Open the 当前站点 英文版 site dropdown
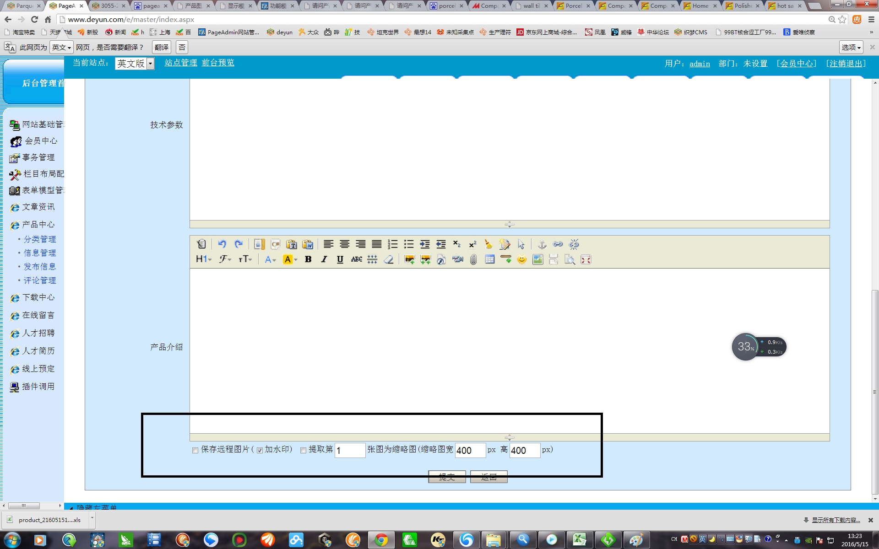Image resolution: width=879 pixels, height=549 pixels. pyautogui.click(x=135, y=64)
